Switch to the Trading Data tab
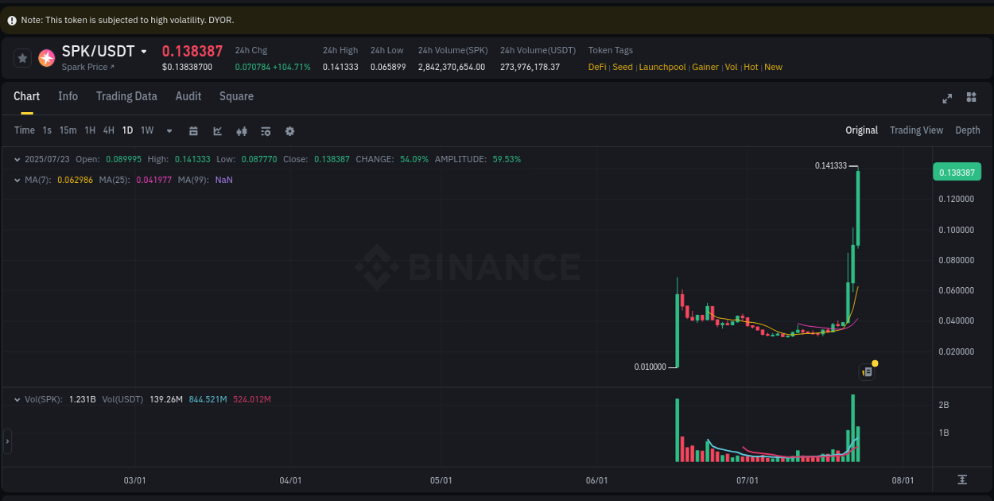Viewport: 994px width, 501px height. click(x=126, y=96)
